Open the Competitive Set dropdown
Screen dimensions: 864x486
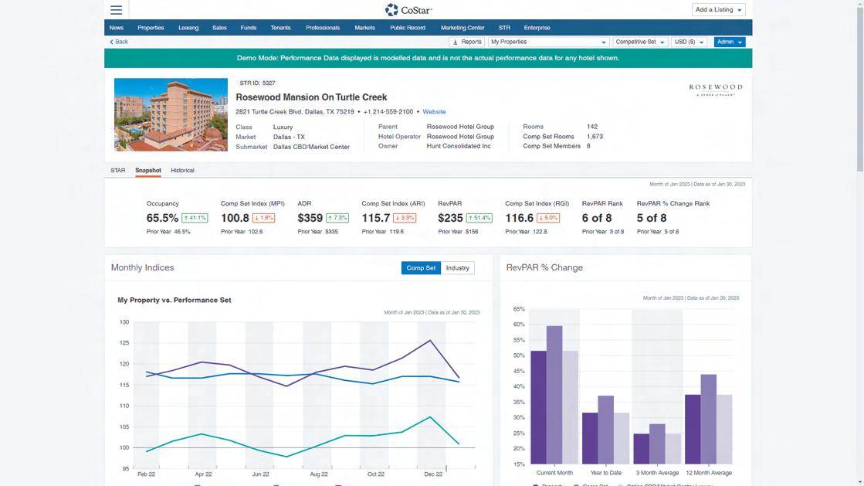(640, 42)
